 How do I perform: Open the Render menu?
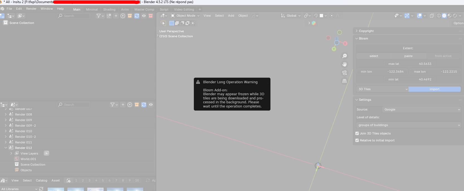(x=31, y=9)
